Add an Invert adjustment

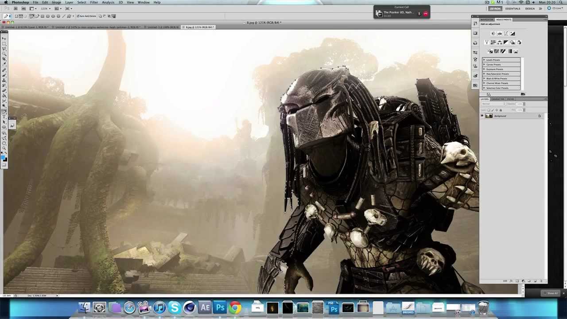(x=490, y=51)
